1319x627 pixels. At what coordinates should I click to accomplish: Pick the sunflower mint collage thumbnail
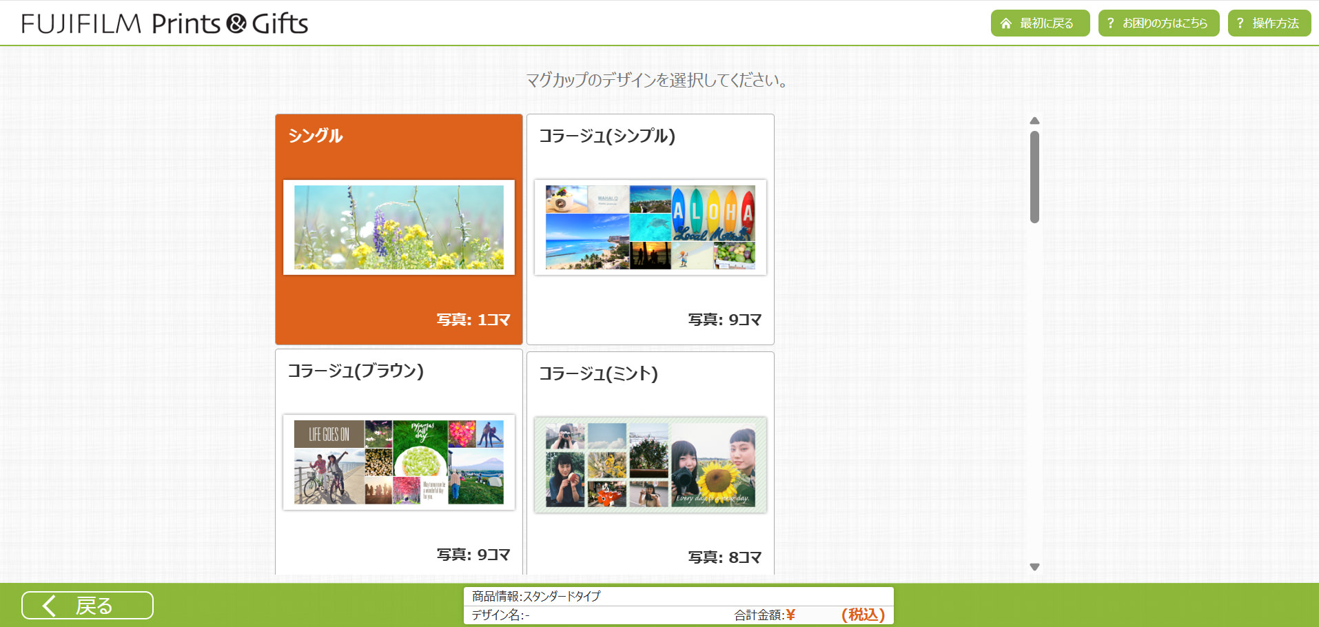(651, 465)
